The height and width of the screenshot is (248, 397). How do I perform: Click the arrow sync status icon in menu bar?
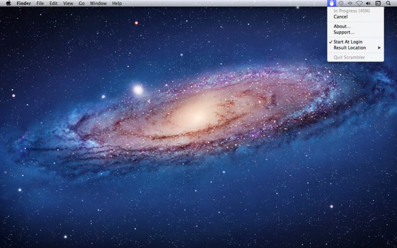point(350,3)
